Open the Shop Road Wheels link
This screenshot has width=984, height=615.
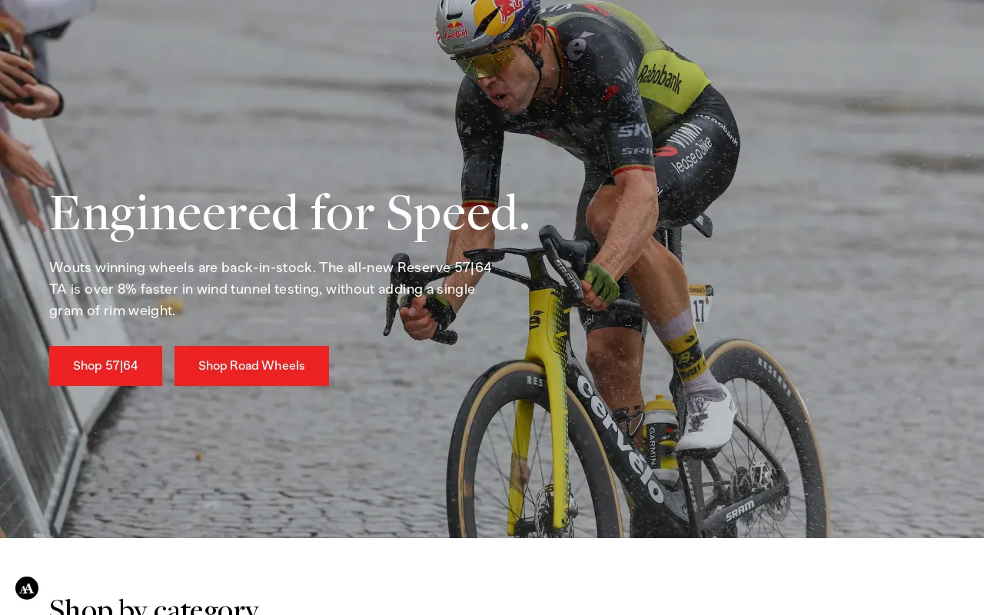tap(251, 366)
